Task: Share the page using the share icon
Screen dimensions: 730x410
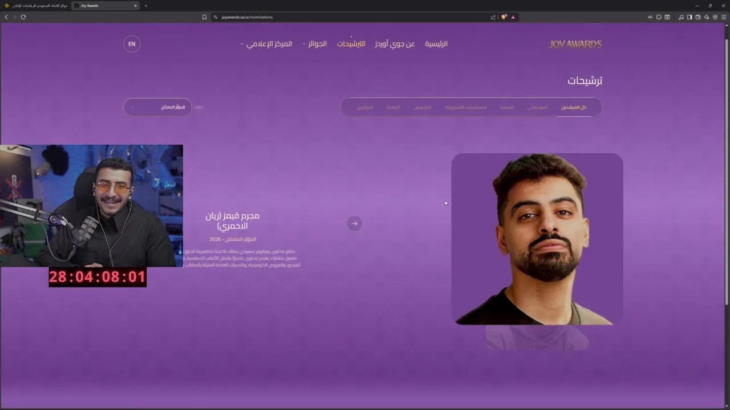Action: [493, 17]
